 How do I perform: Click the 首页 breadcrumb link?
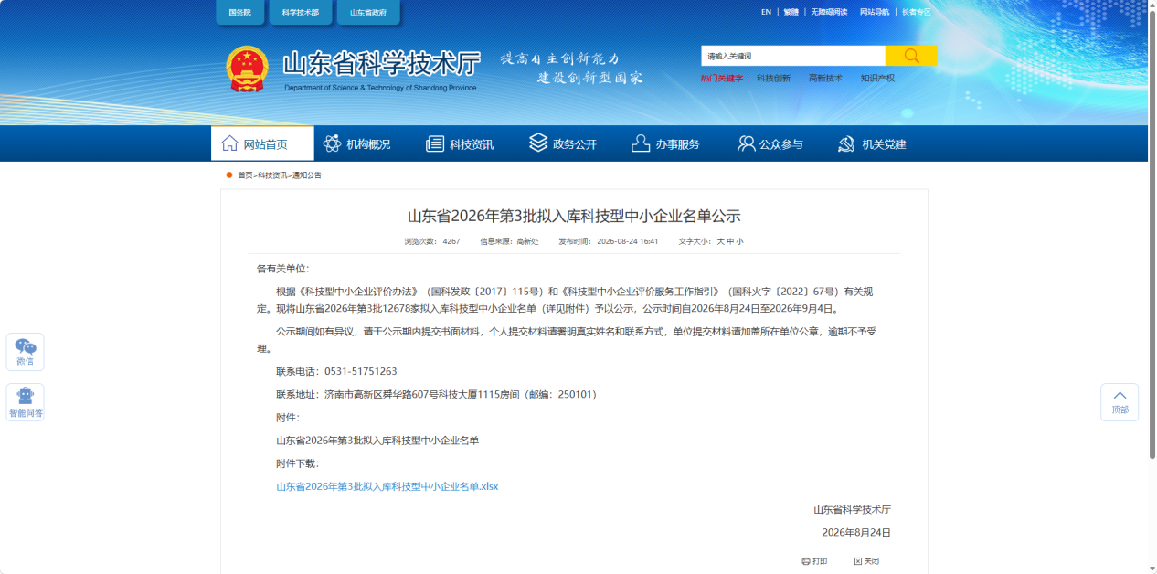tap(245, 175)
